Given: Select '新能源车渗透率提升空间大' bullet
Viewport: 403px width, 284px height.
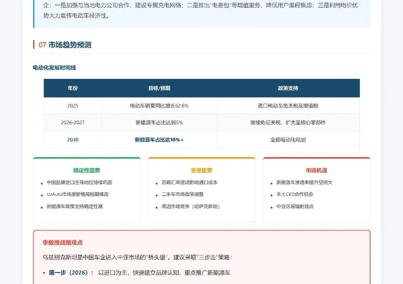Looking at the screenshot, I should [x=304, y=182].
